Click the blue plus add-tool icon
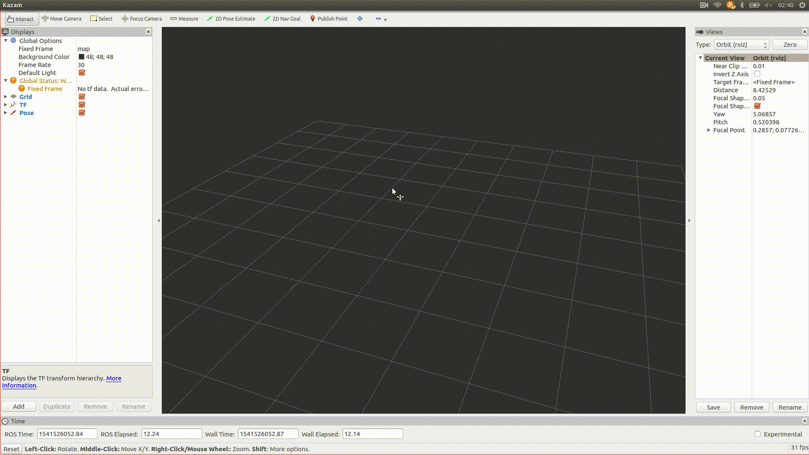This screenshot has width=809, height=455. tap(360, 19)
